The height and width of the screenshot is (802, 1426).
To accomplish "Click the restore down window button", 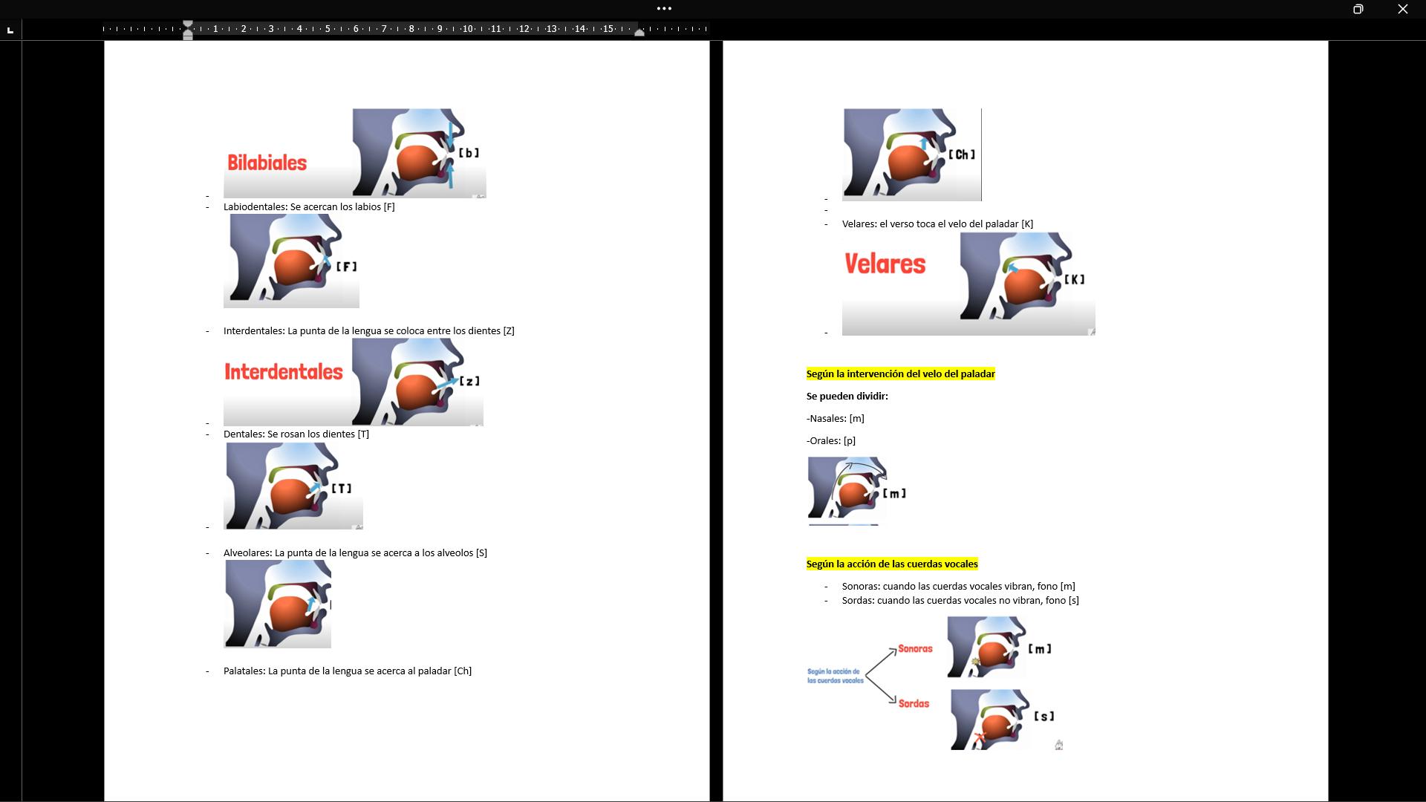I will (x=1358, y=9).
